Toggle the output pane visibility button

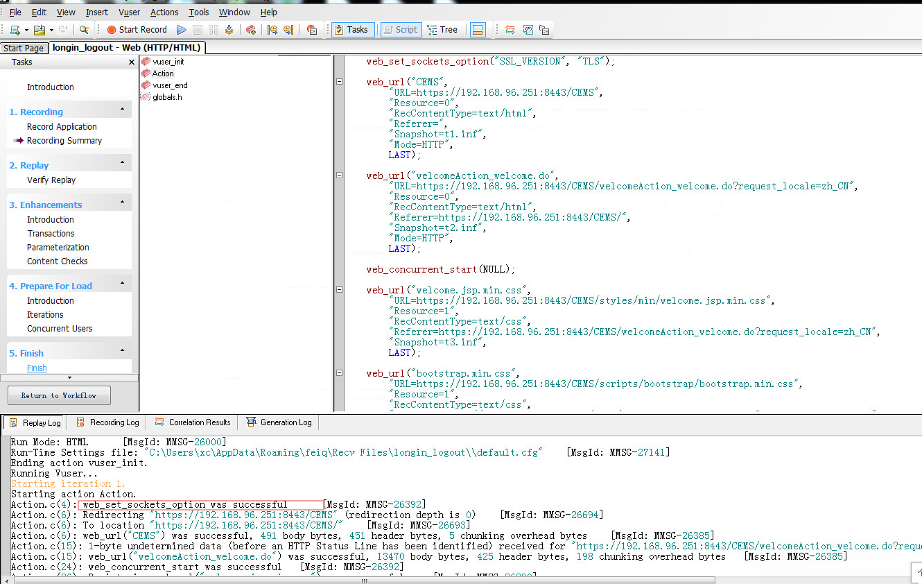pos(477,29)
